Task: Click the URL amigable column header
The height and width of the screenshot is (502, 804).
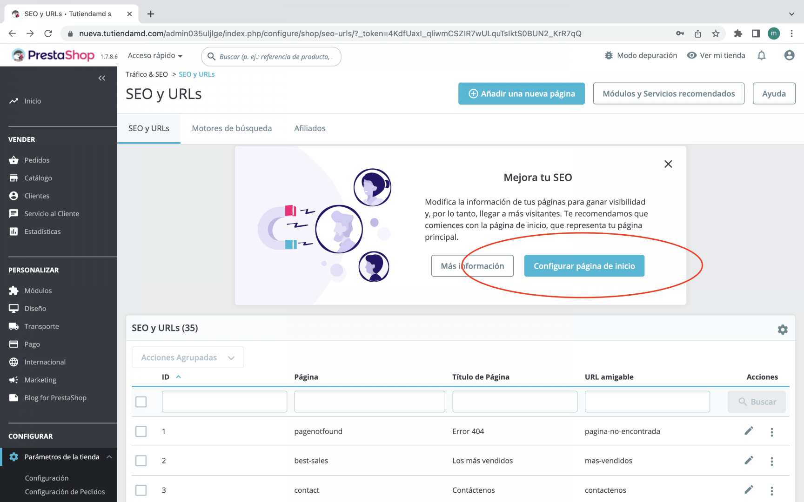Action: pyautogui.click(x=609, y=377)
